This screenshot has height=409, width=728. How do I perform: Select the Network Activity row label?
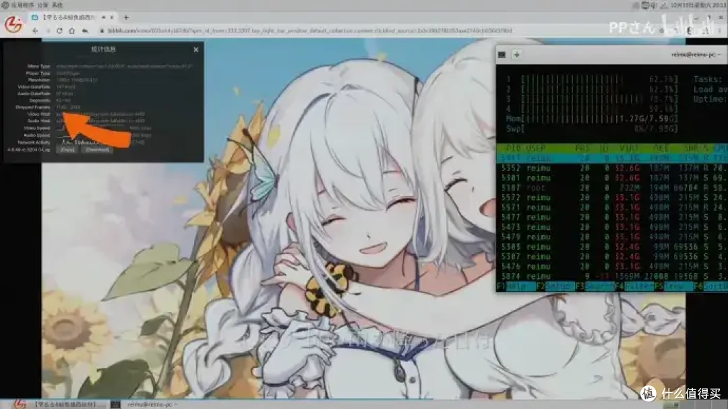34,143
